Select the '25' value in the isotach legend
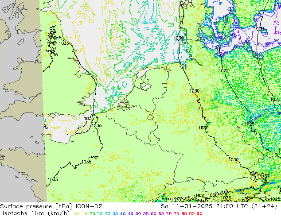 (100, 213)
